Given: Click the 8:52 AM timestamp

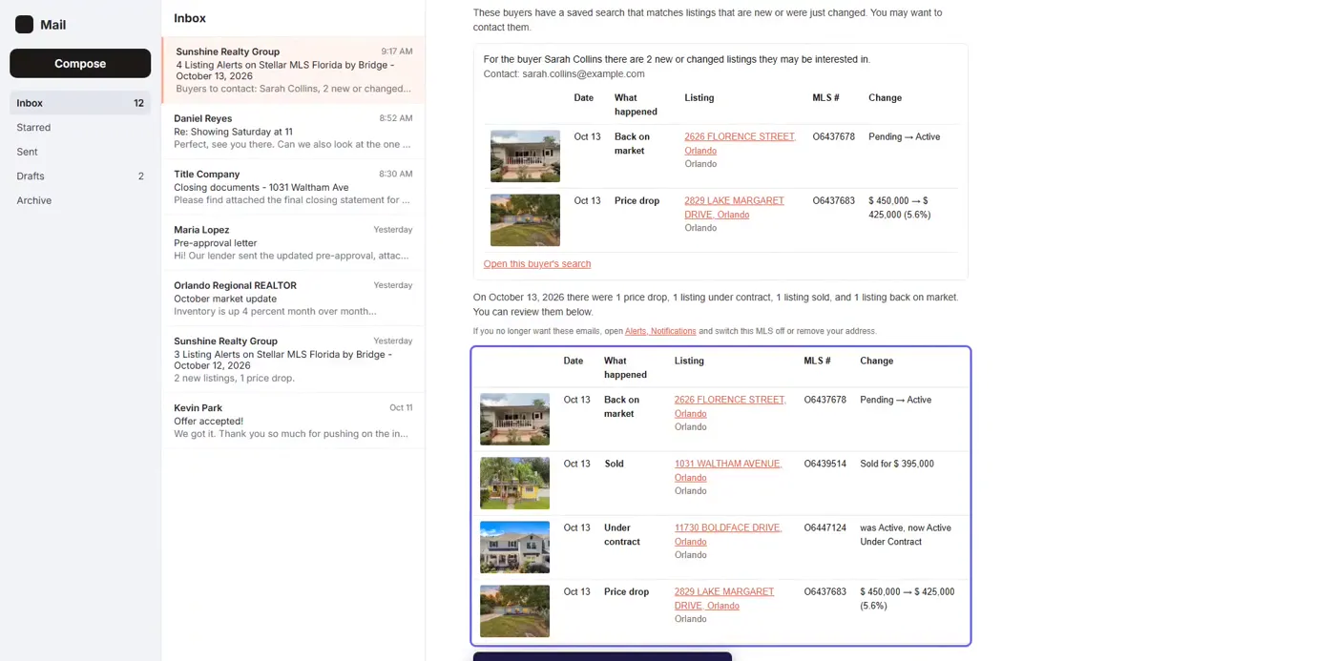Looking at the screenshot, I should (x=396, y=118).
